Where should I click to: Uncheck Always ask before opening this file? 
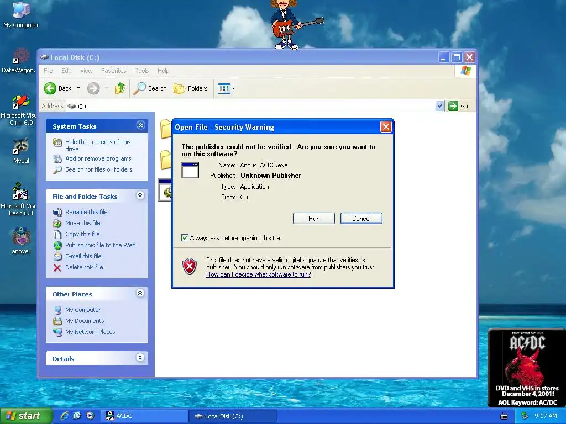(185, 237)
